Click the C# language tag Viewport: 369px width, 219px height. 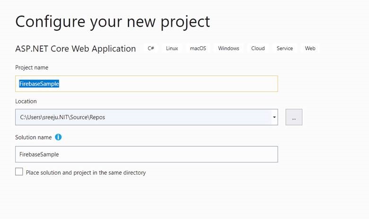(151, 48)
